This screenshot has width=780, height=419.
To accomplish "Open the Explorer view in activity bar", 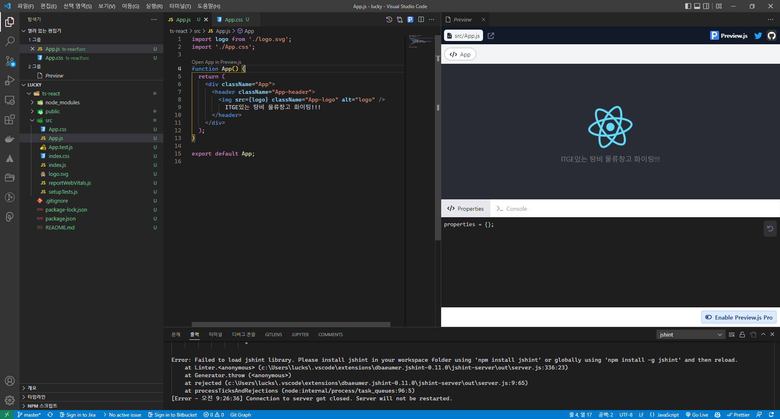I will click(x=10, y=22).
